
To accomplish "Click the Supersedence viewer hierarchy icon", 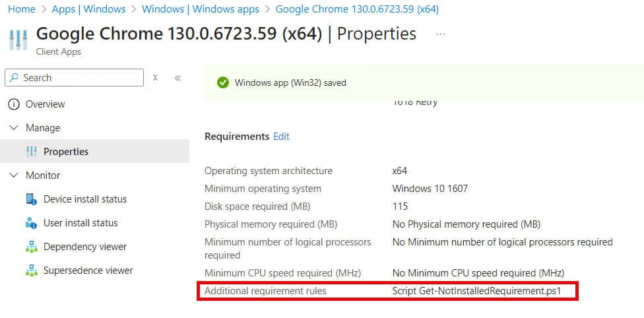I will point(32,270).
